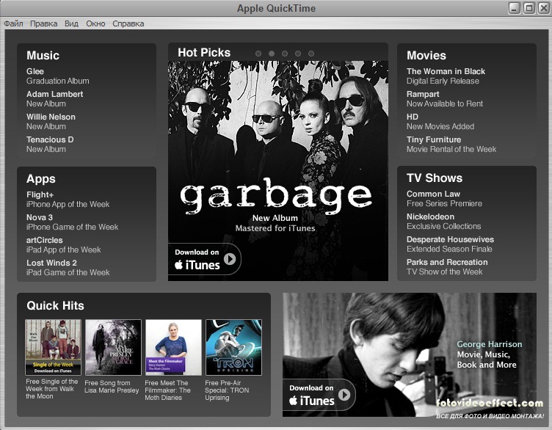Image resolution: width=552 pixels, height=430 pixels.
Task: Click the Quick Hits heading
Action: [x=55, y=305]
